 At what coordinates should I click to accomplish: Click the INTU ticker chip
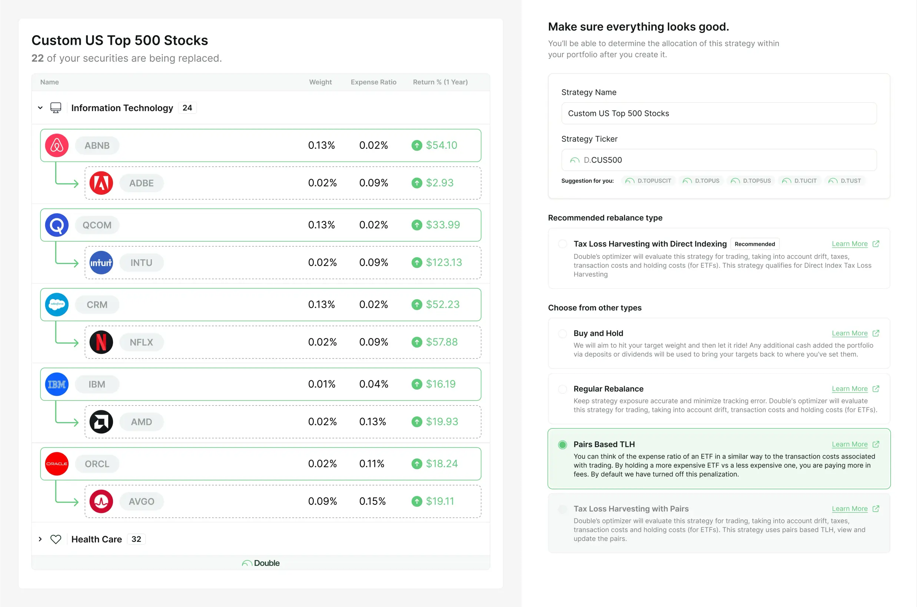[x=141, y=263]
